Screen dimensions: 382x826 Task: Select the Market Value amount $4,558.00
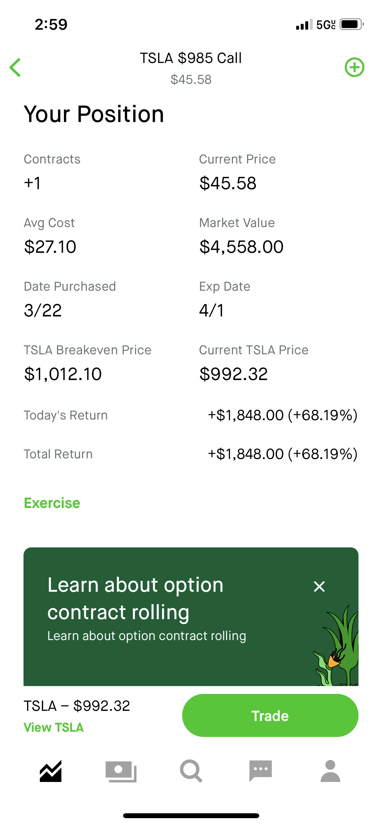click(241, 247)
